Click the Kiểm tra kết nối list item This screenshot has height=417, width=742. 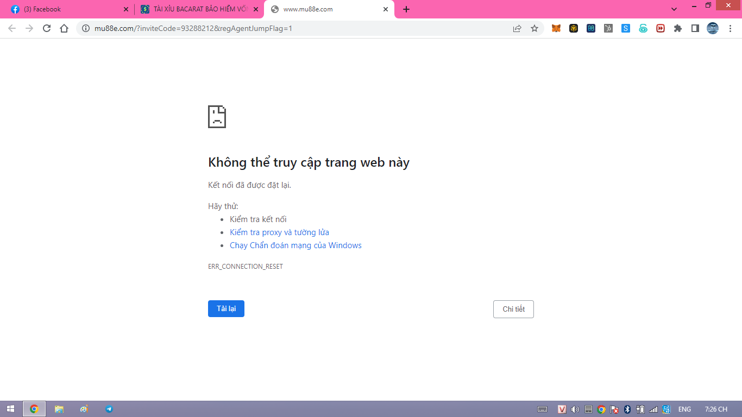pyautogui.click(x=258, y=219)
